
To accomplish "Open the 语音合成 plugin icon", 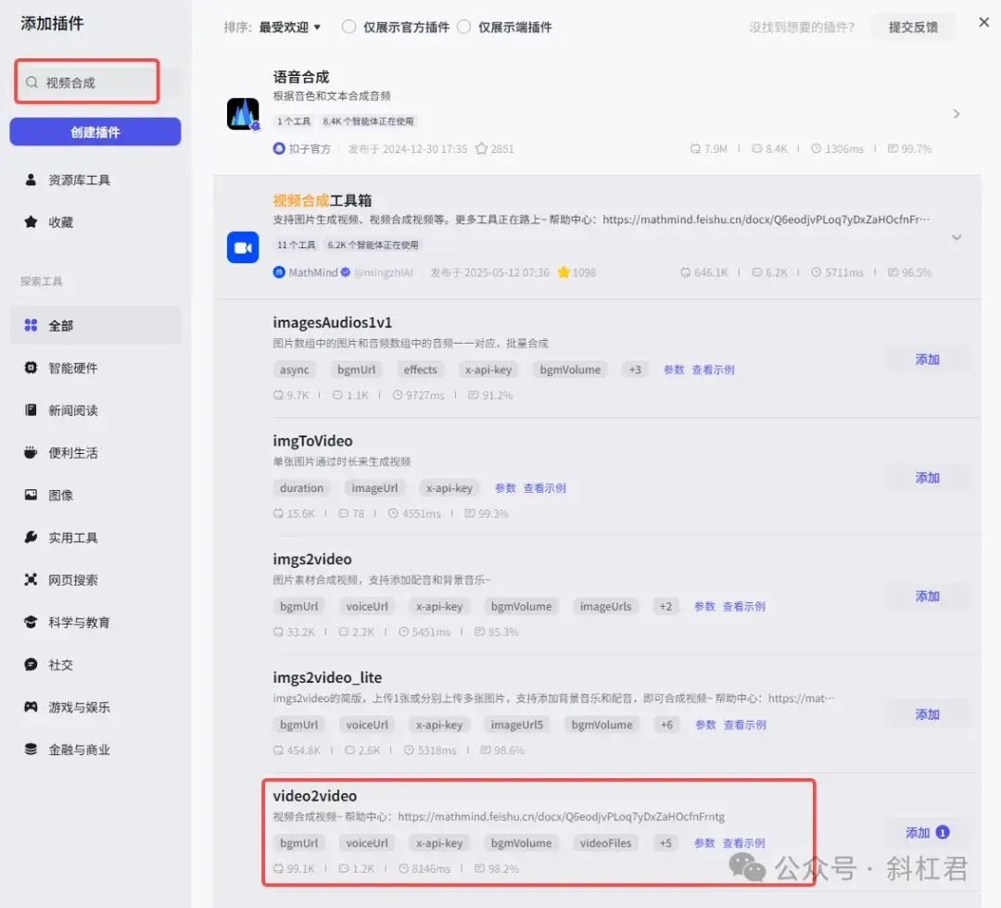I will point(243,114).
